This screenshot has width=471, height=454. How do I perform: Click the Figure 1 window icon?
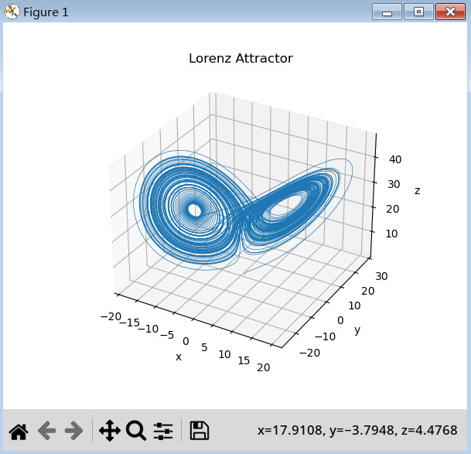point(12,12)
